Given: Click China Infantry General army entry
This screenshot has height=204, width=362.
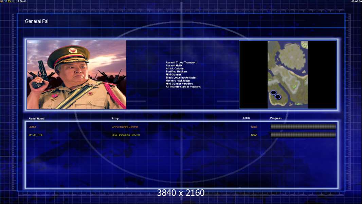Looking at the screenshot, I should pyautogui.click(x=125, y=127).
